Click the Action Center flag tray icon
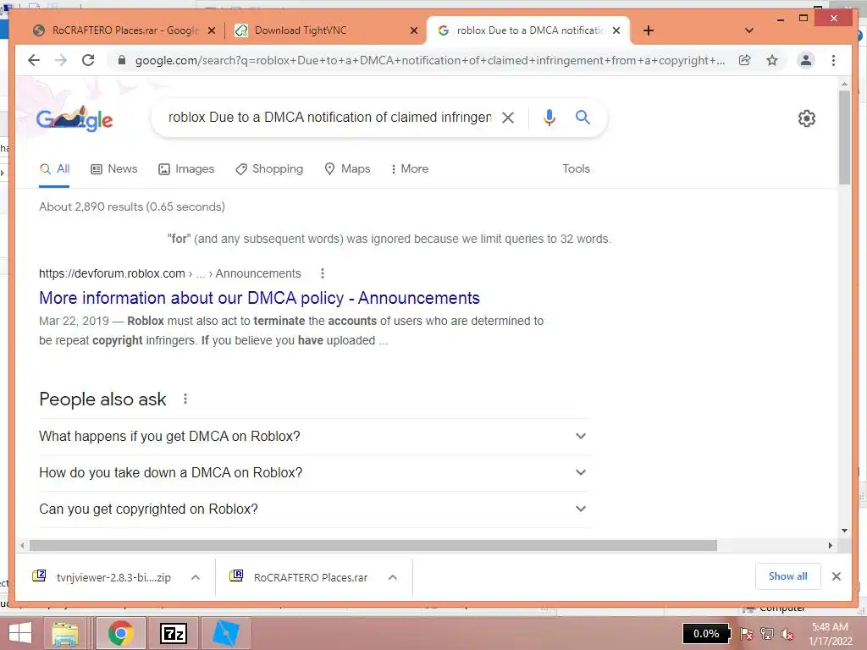The width and height of the screenshot is (867, 650). tap(747, 634)
